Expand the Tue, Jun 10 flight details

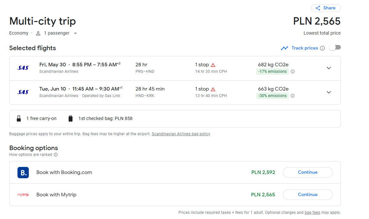click(x=329, y=92)
